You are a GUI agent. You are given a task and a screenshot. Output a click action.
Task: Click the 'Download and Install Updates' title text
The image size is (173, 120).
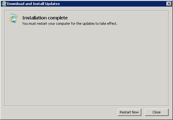[x=33, y=4]
